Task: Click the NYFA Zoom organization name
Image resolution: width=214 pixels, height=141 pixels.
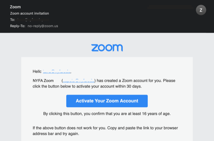Action: pyautogui.click(x=43, y=81)
